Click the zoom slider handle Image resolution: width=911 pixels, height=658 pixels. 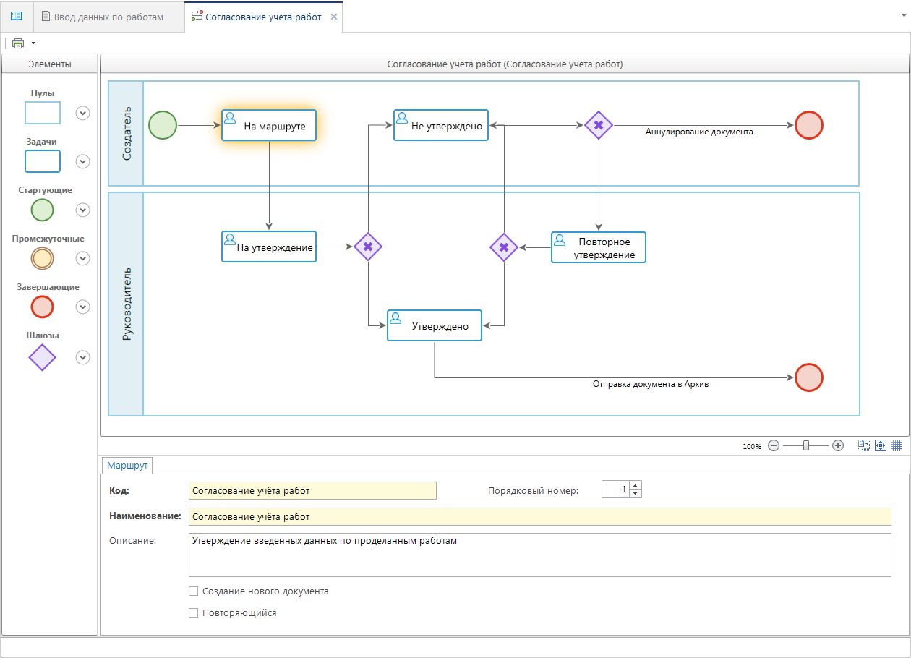[806, 446]
